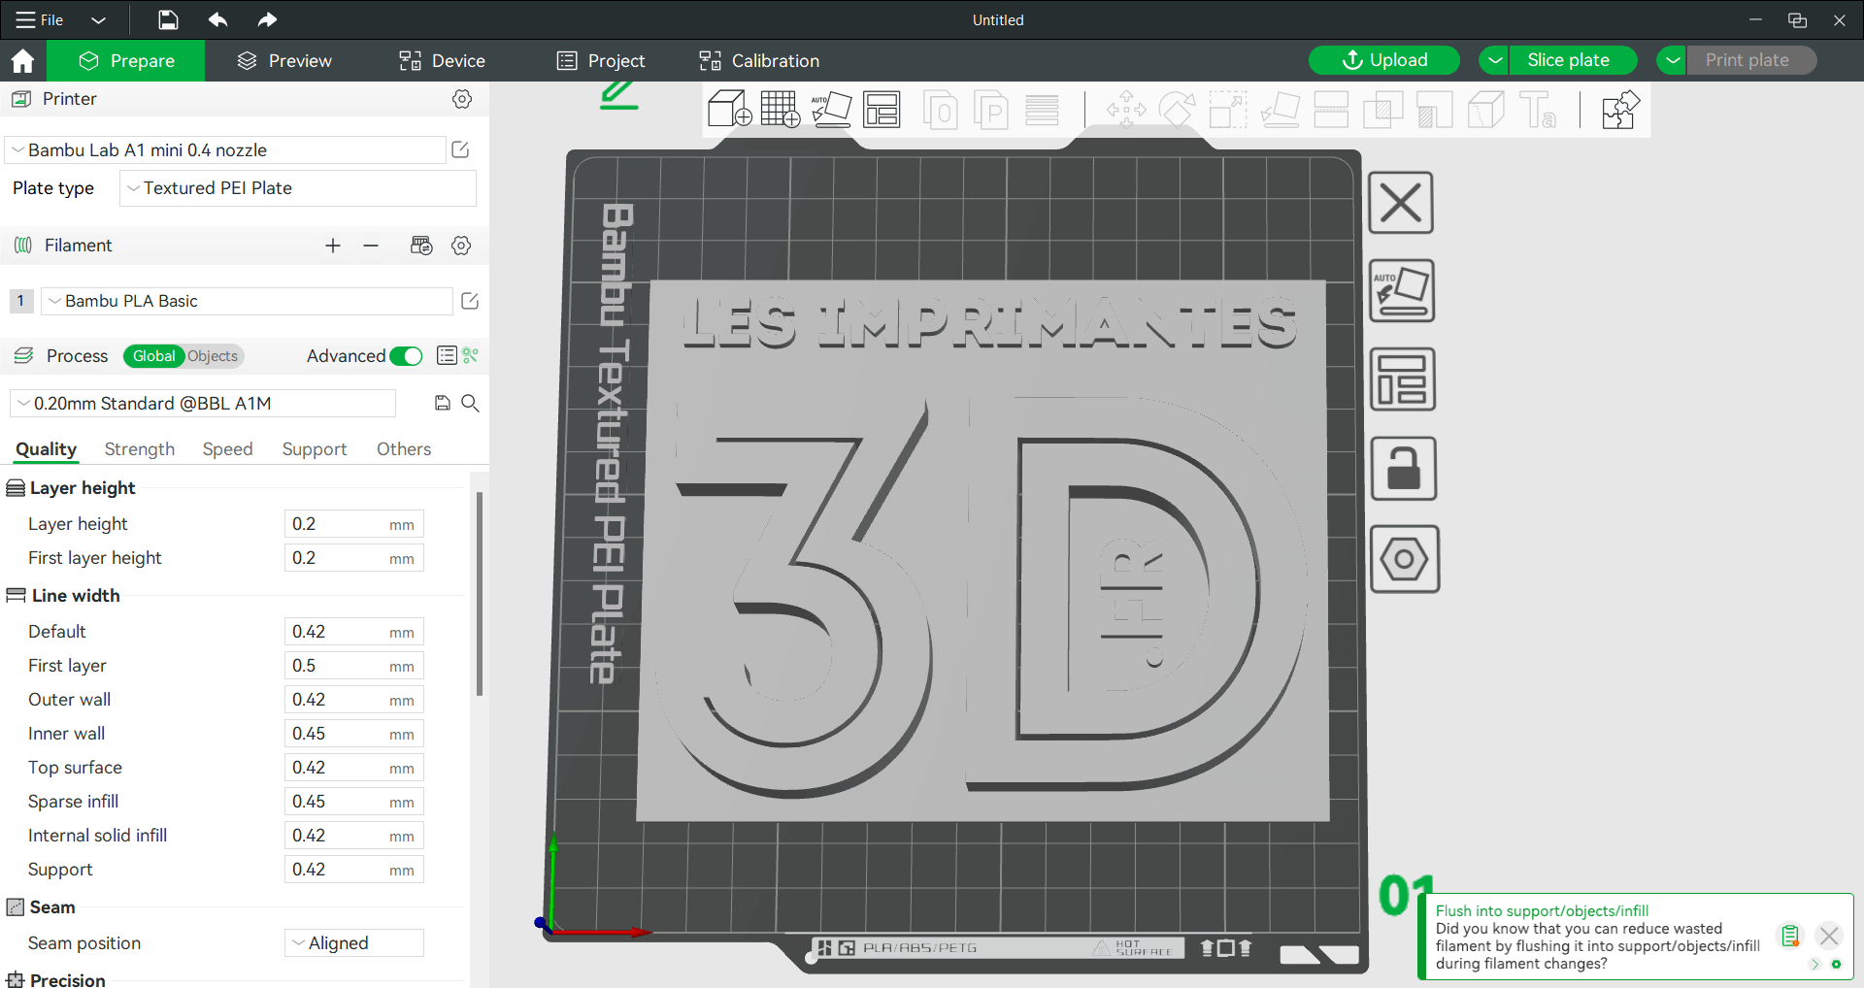This screenshot has width=1864, height=988.
Task: Open the Support settings tab
Action: (x=315, y=449)
